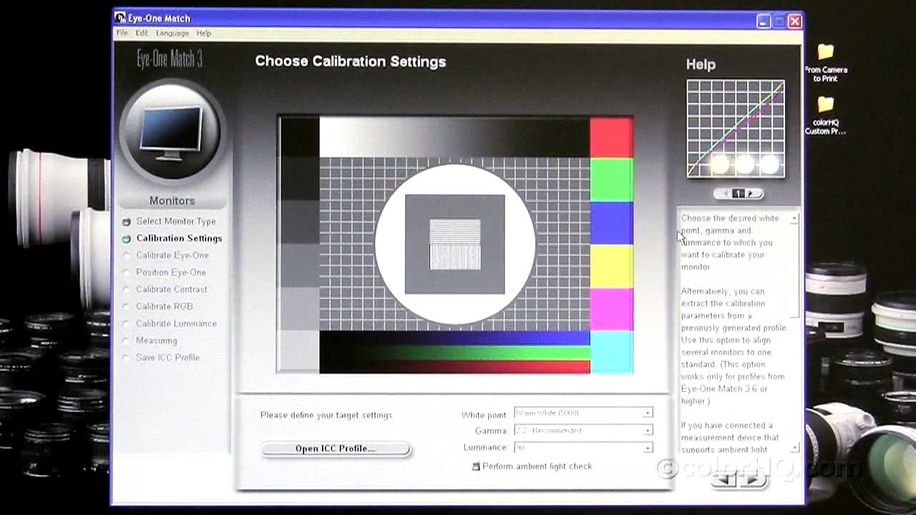Viewport: 916px width, 515px height.
Task: Click the Open ICC Profile button
Action: point(336,448)
